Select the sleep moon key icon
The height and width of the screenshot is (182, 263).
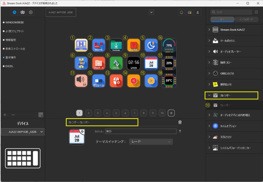(x=151, y=45)
